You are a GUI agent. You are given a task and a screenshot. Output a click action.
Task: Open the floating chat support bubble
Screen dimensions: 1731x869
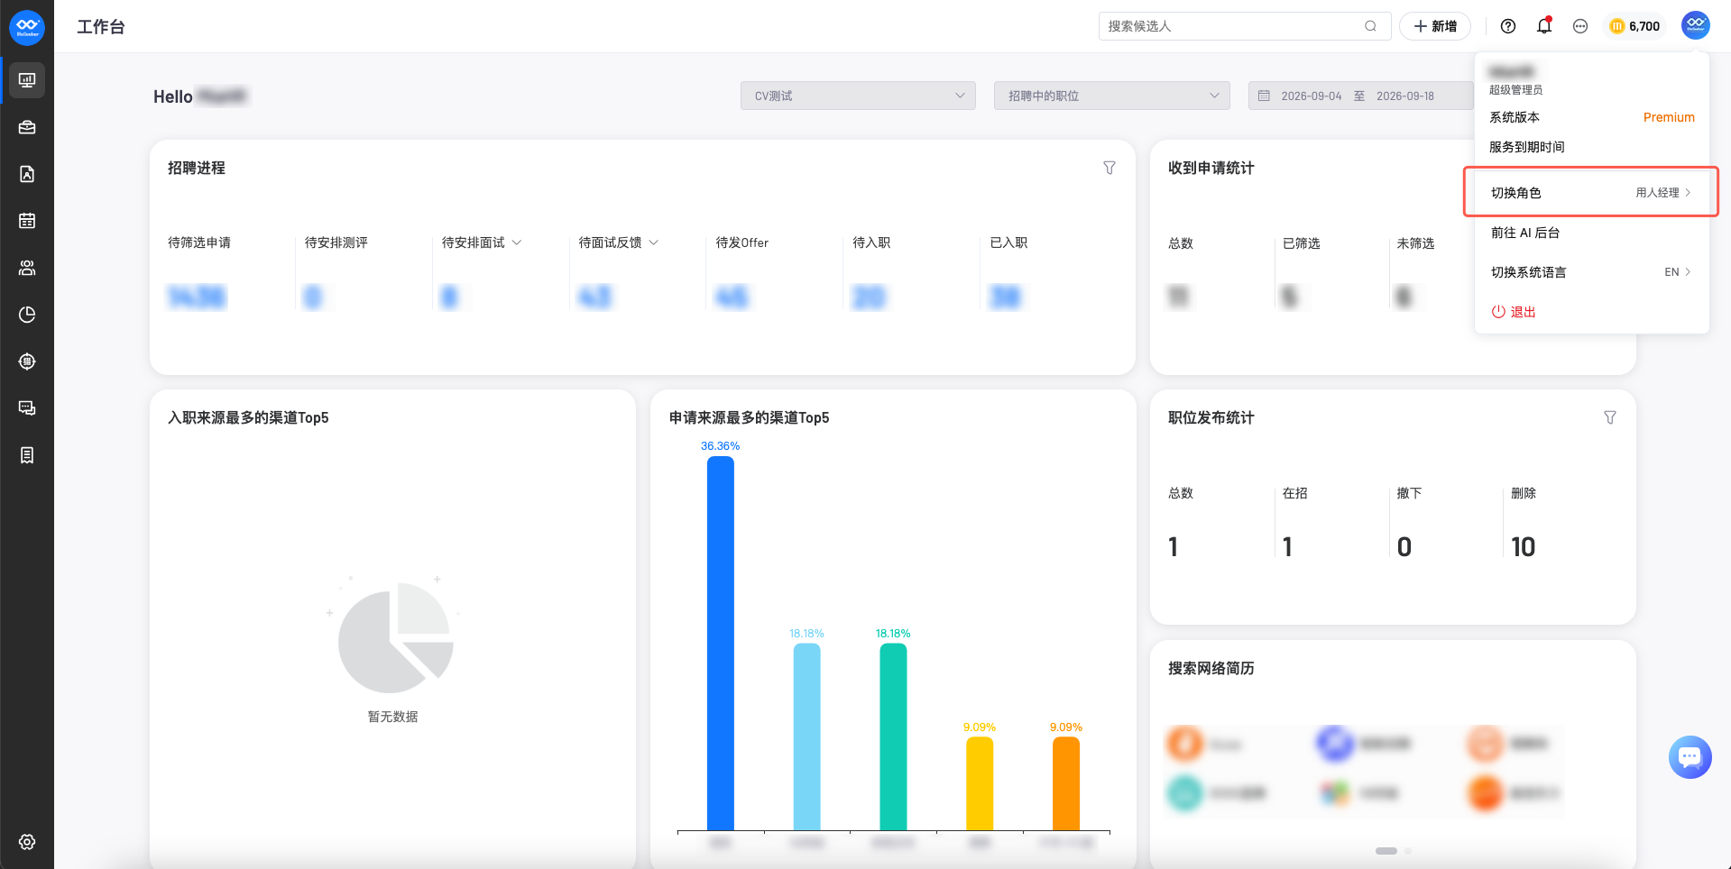1690,757
